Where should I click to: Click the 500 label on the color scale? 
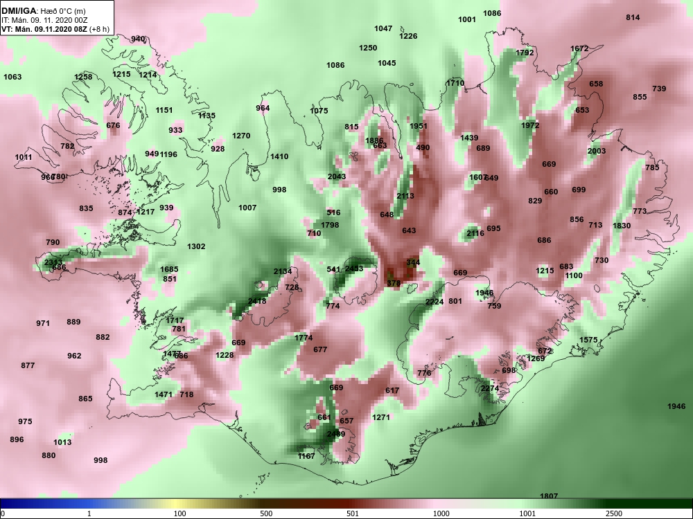click(x=266, y=513)
